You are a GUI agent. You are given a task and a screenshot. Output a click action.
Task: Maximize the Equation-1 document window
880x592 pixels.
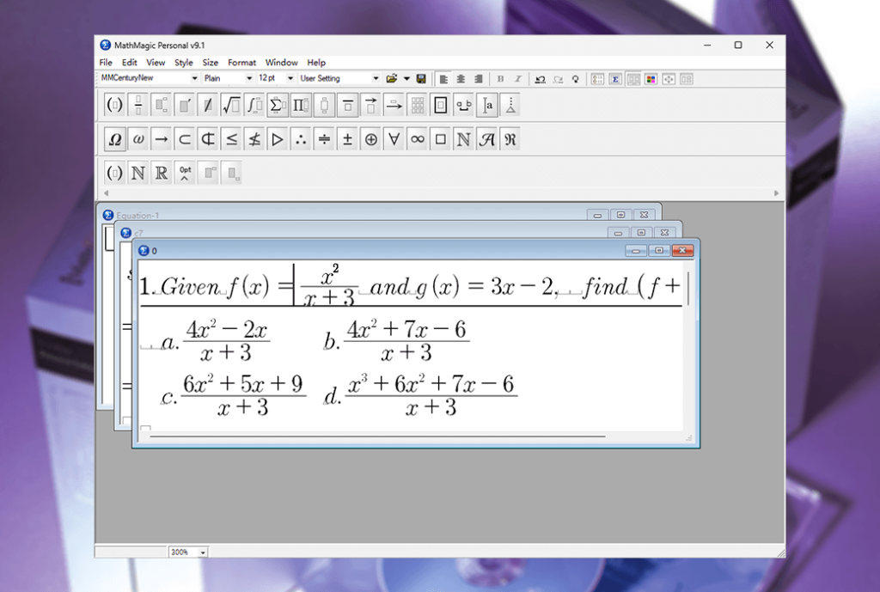pos(620,215)
